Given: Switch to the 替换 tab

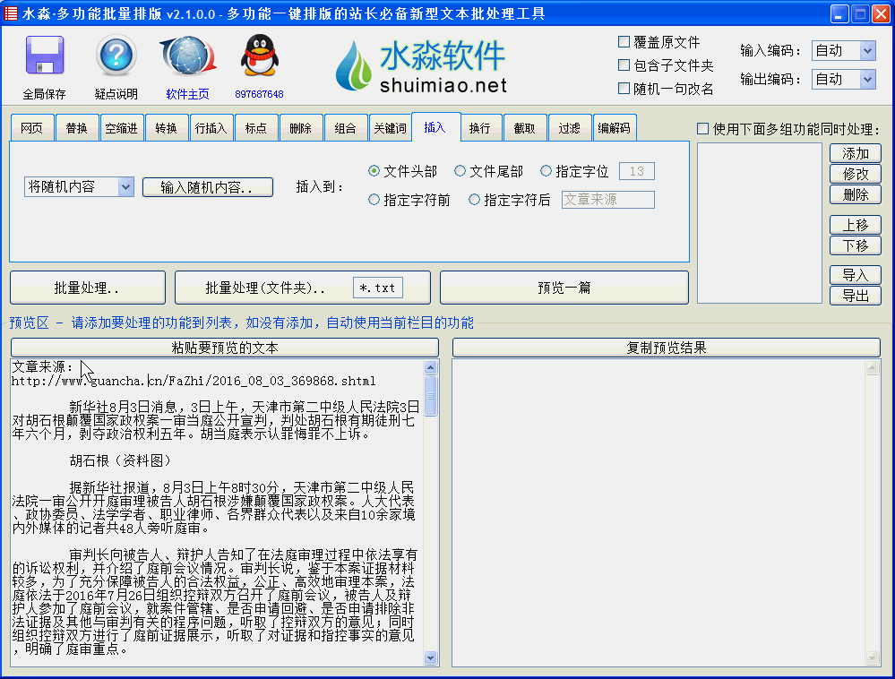Looking at the screenshot, I should tap(77, 128).
